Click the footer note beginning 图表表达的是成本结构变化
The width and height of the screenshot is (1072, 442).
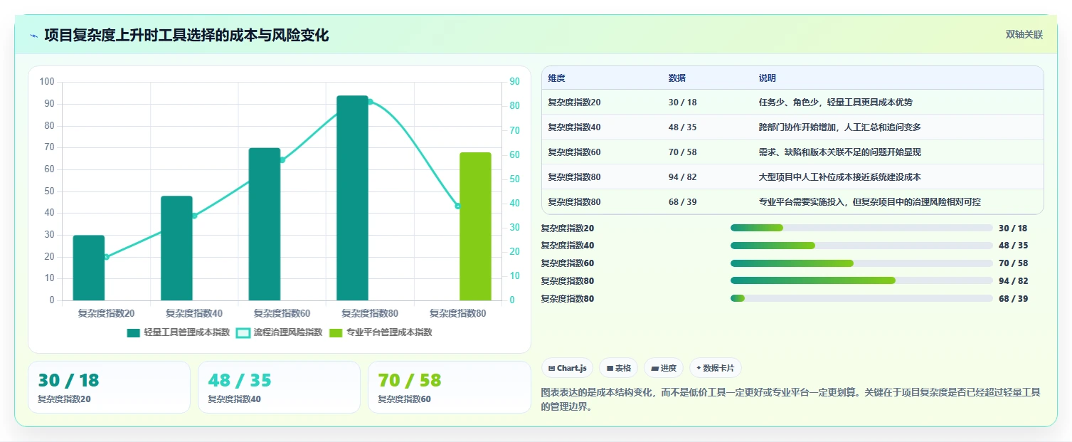tap(791, 400)
